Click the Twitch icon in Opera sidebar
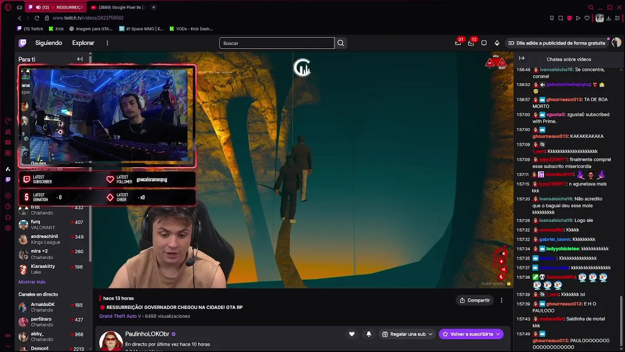Screen dimensions: 625x352 [8, 179]
